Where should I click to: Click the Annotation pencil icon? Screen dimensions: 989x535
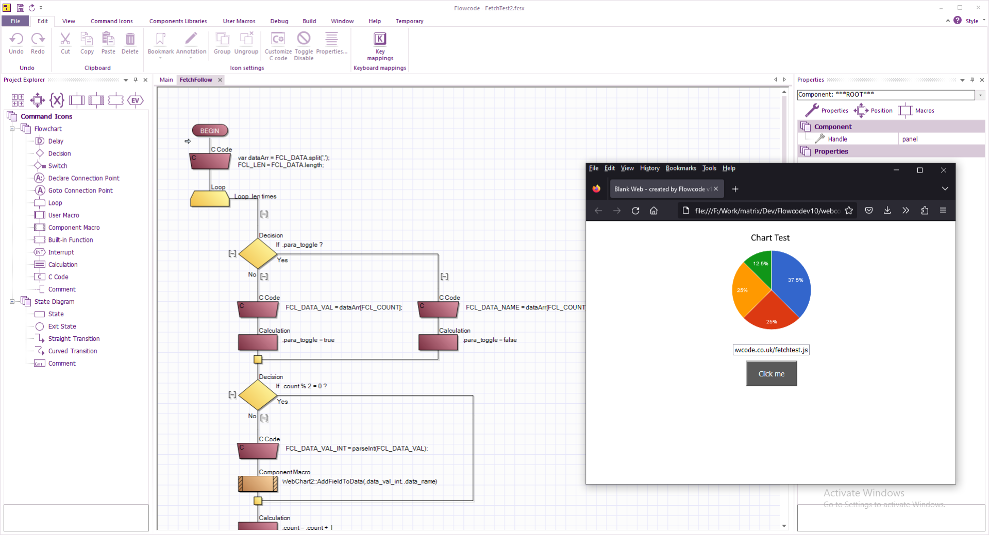[x=191, y=39]
